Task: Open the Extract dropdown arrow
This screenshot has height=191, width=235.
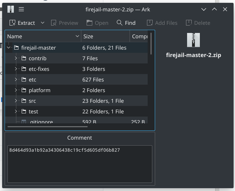Action: point(43,23)
